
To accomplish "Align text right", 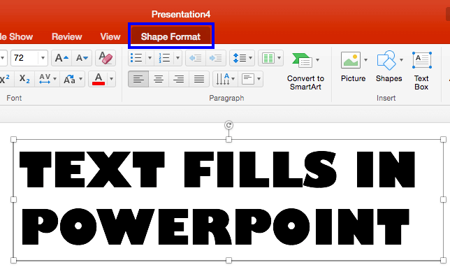I will pos(178,79).
